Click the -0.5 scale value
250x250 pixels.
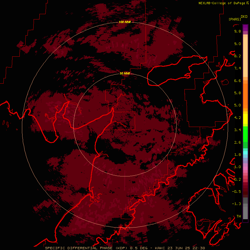click(236, 192)
